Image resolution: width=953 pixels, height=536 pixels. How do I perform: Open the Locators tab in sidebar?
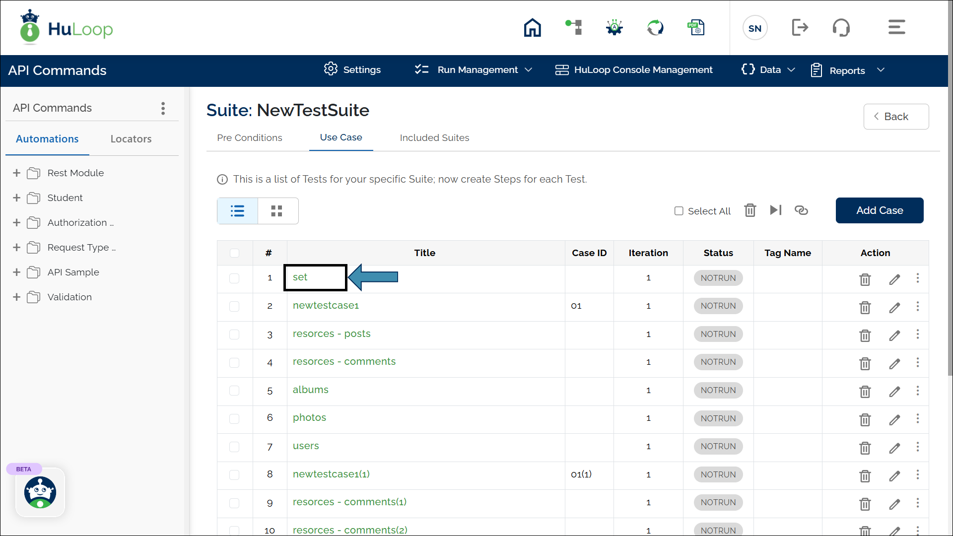click(131, 139)
